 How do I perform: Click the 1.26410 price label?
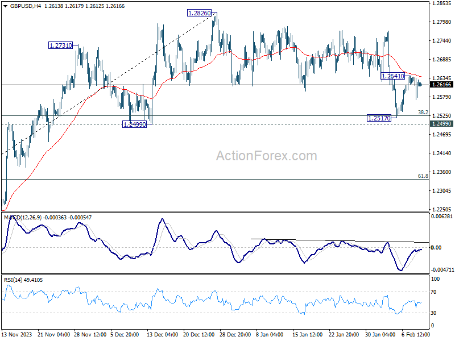click(393, 76)
